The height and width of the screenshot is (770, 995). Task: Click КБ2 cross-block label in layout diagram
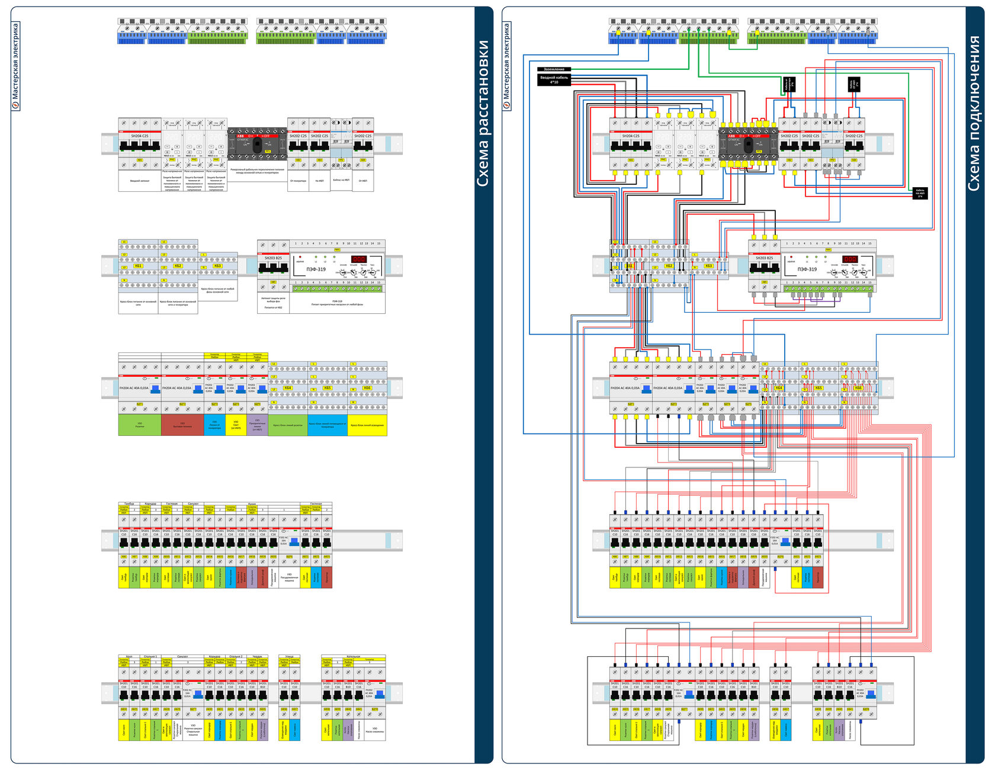[x=178, y=266]
